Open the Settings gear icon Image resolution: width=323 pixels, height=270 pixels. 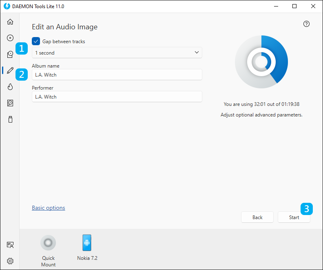[10, 261]
